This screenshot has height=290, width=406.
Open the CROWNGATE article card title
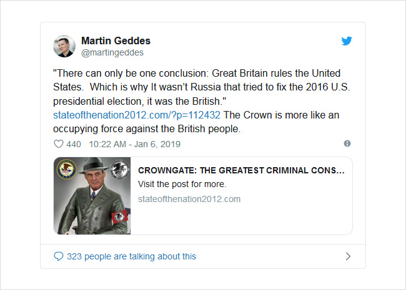[241, 170]
